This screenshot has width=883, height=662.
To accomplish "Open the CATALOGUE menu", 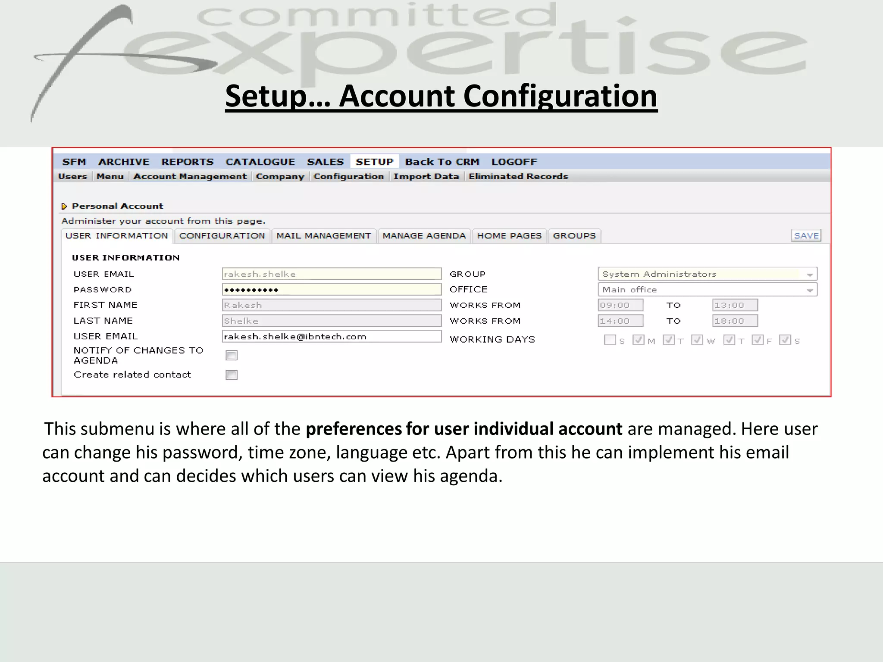I will pos(260,162).
